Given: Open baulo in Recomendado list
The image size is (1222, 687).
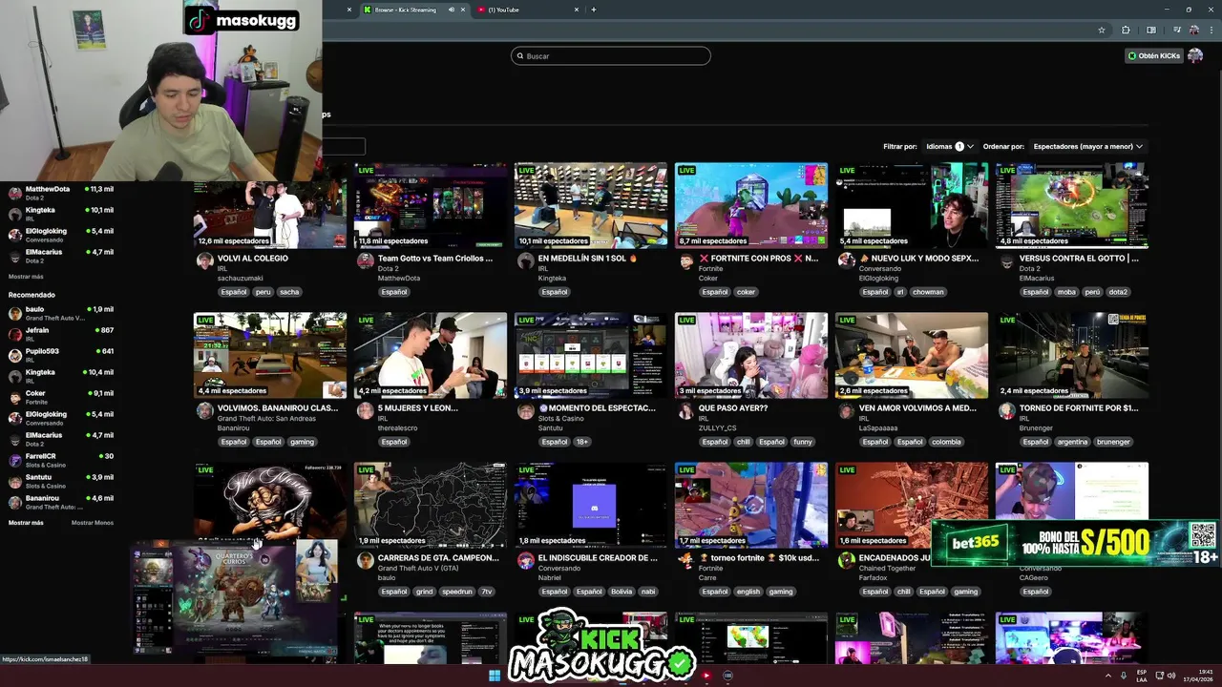Looking at the screenshot, I should pos(61,312).
